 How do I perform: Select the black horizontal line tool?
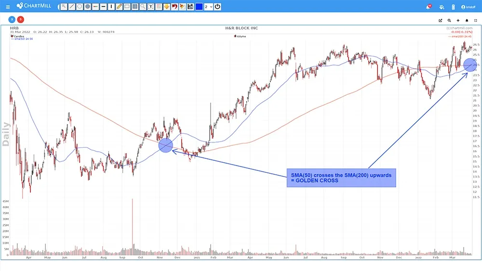[103, 6]
